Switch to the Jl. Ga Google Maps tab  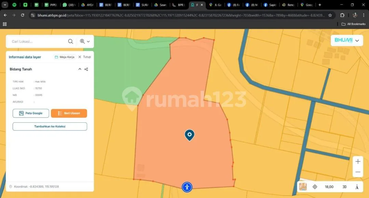point(215,5)
